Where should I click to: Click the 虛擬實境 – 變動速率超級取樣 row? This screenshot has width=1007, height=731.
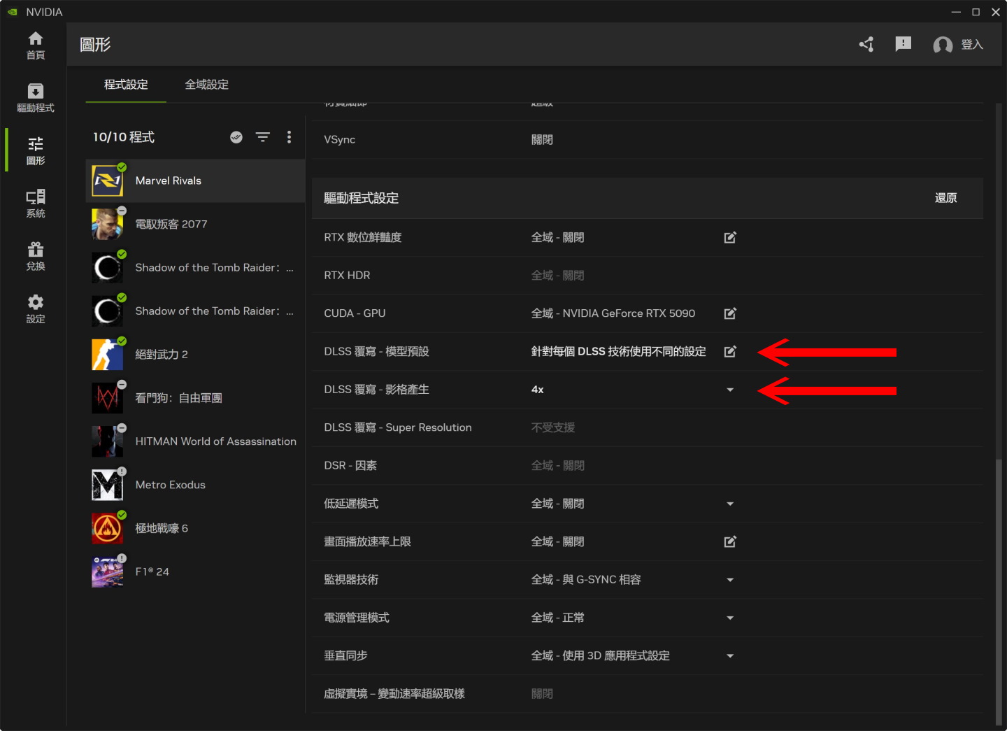[648, 694]
